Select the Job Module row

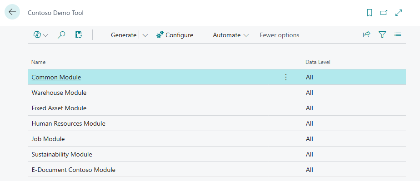(x=217, y=139)
